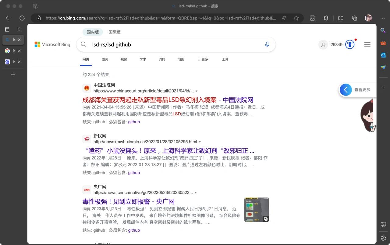Switch to 国际版 search edition
Image resolution: width=390 pixels, height=245 pixels.
[115, 32]
